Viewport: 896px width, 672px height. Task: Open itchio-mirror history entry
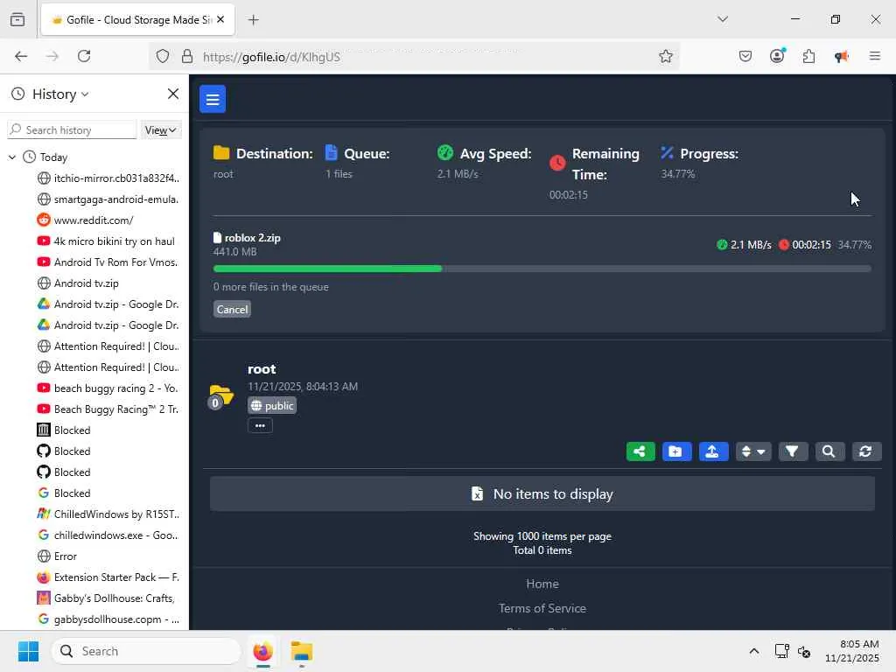(x=108, y=178)
